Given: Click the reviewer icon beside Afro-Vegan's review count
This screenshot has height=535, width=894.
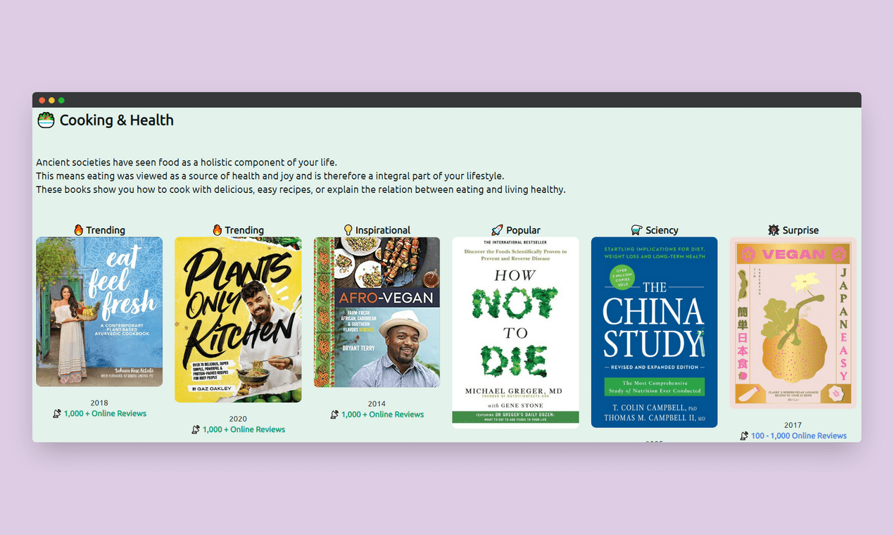Looking at the screenshot, I should tap(334, 414).
